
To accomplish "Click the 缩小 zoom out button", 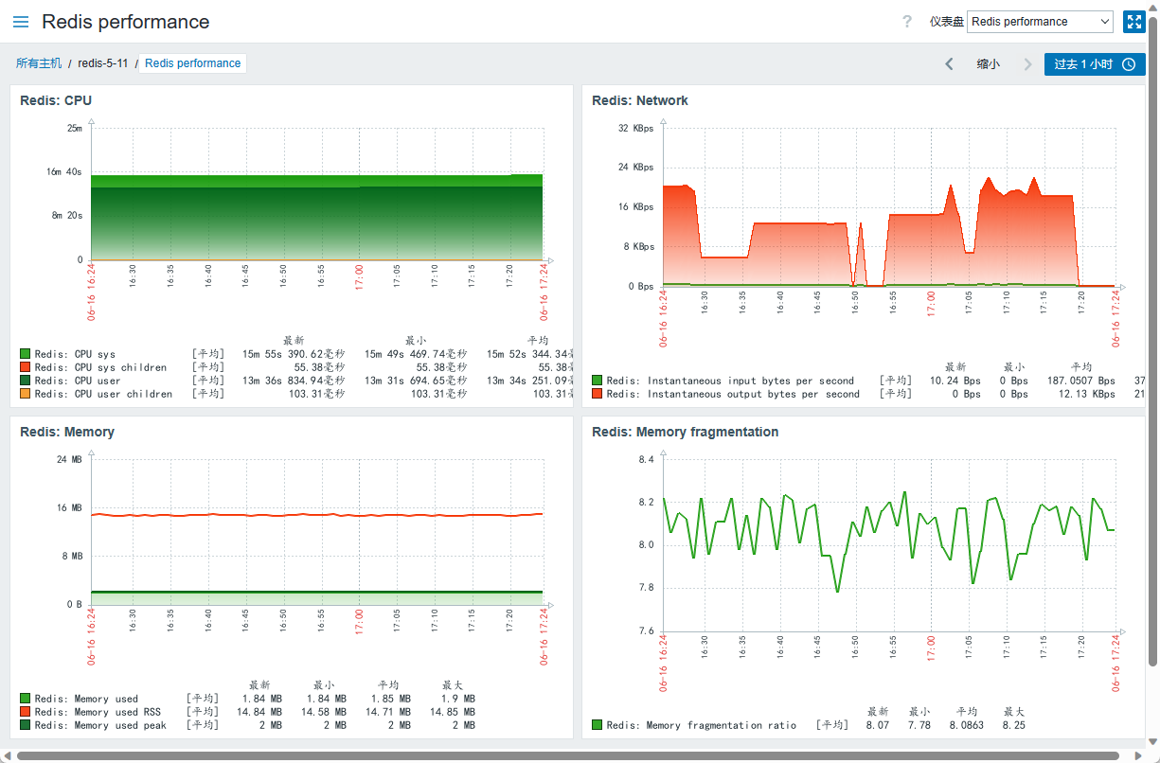I will pyautogui.click(x=988, y=64).
